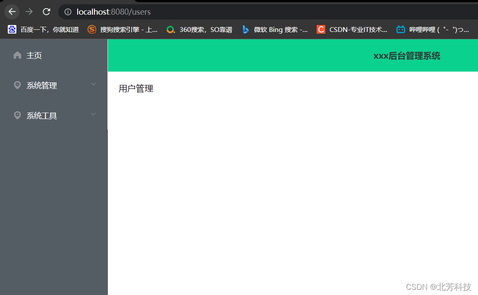Click the 360 search circle icon
This screenshot has width=478, height=295.
[x=171, y=30]
